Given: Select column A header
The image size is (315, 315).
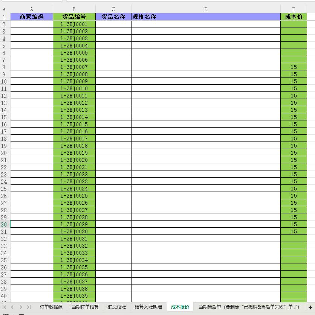Looking at the screenshot, I should click(32, 9).
